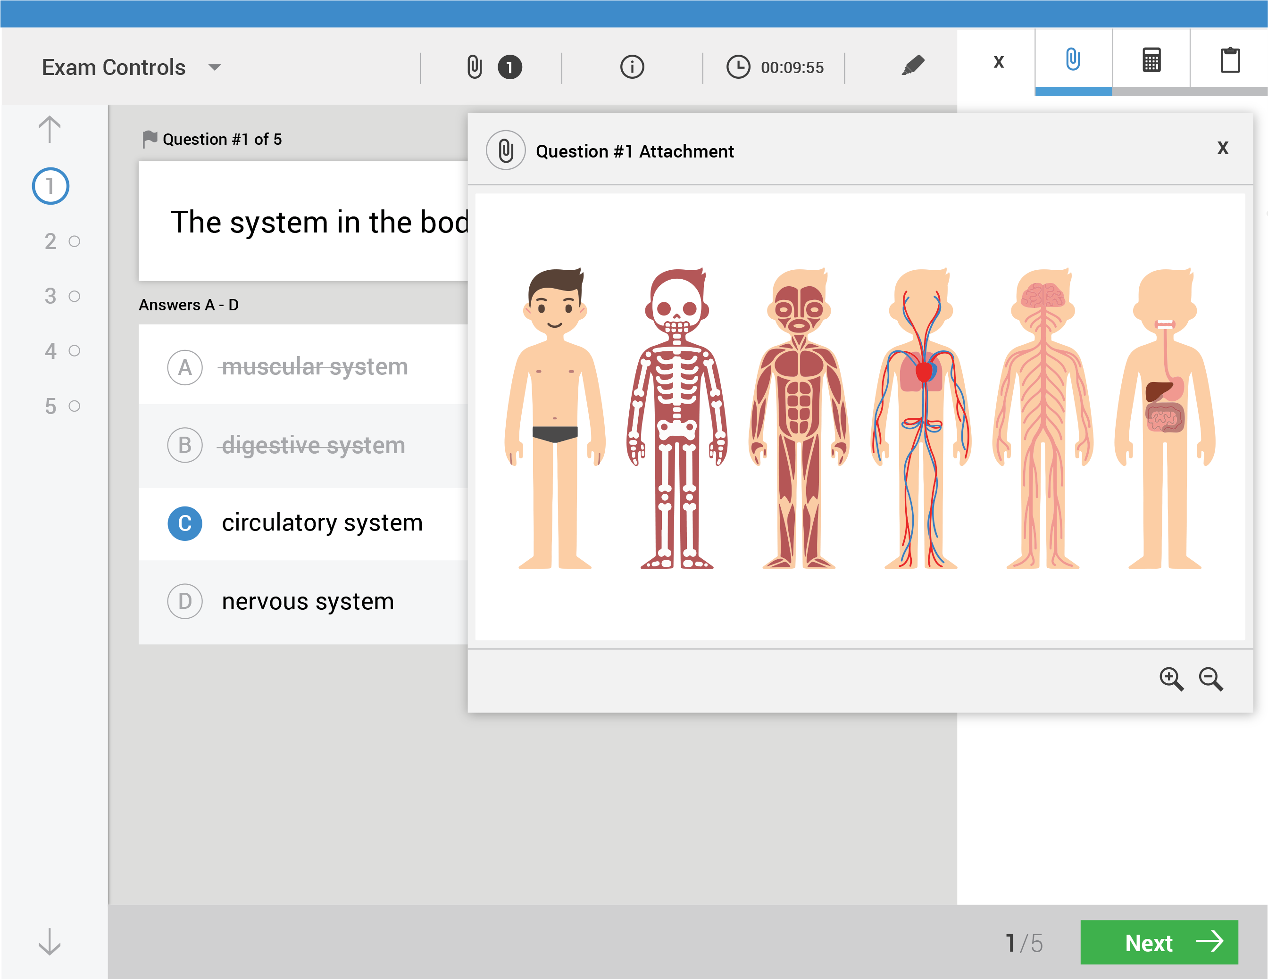This screenshot has width=1268, height=979.
Task: Close the Question #1 Attachment window
Action: [1223, 148]
